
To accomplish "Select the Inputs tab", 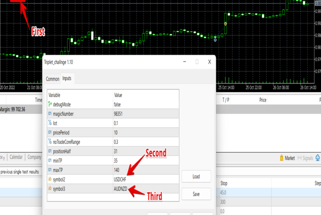I will 67,79.
